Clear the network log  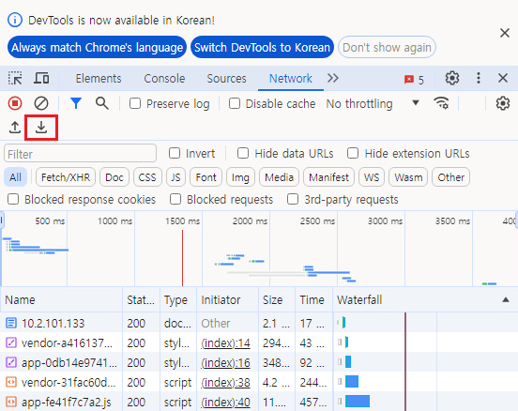(x=41, y=103)
